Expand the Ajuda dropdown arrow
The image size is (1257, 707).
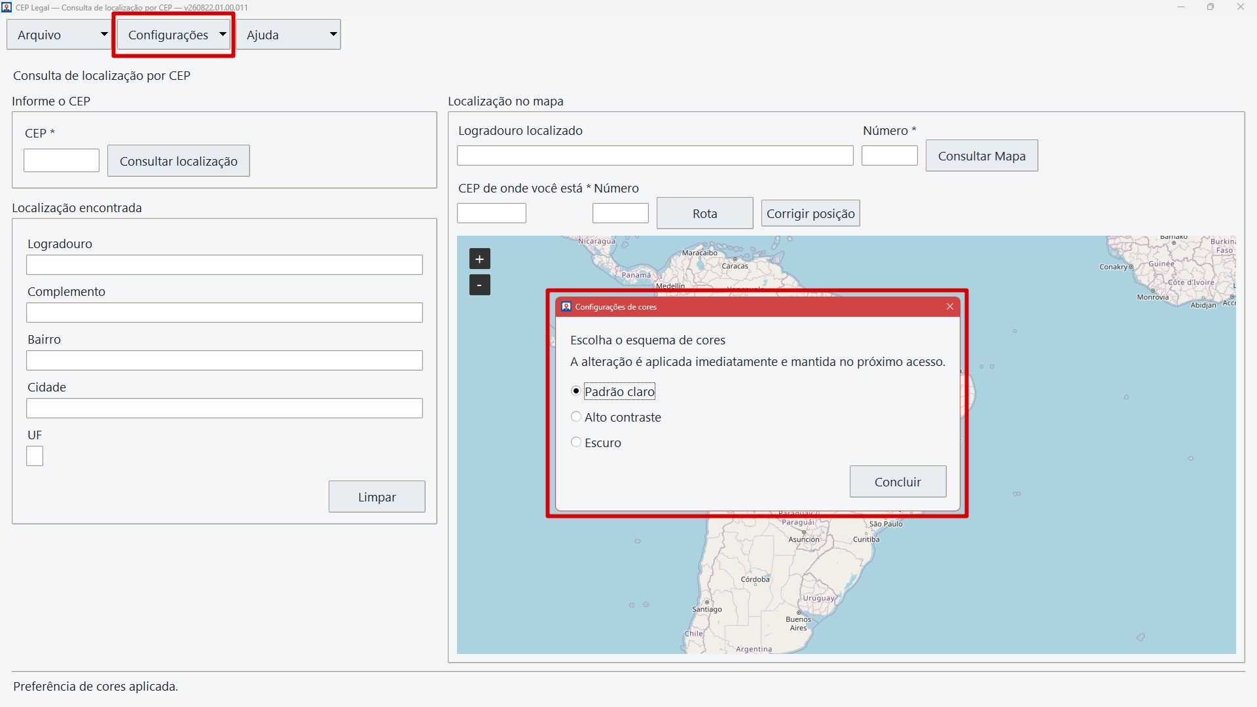click(333, 34)
